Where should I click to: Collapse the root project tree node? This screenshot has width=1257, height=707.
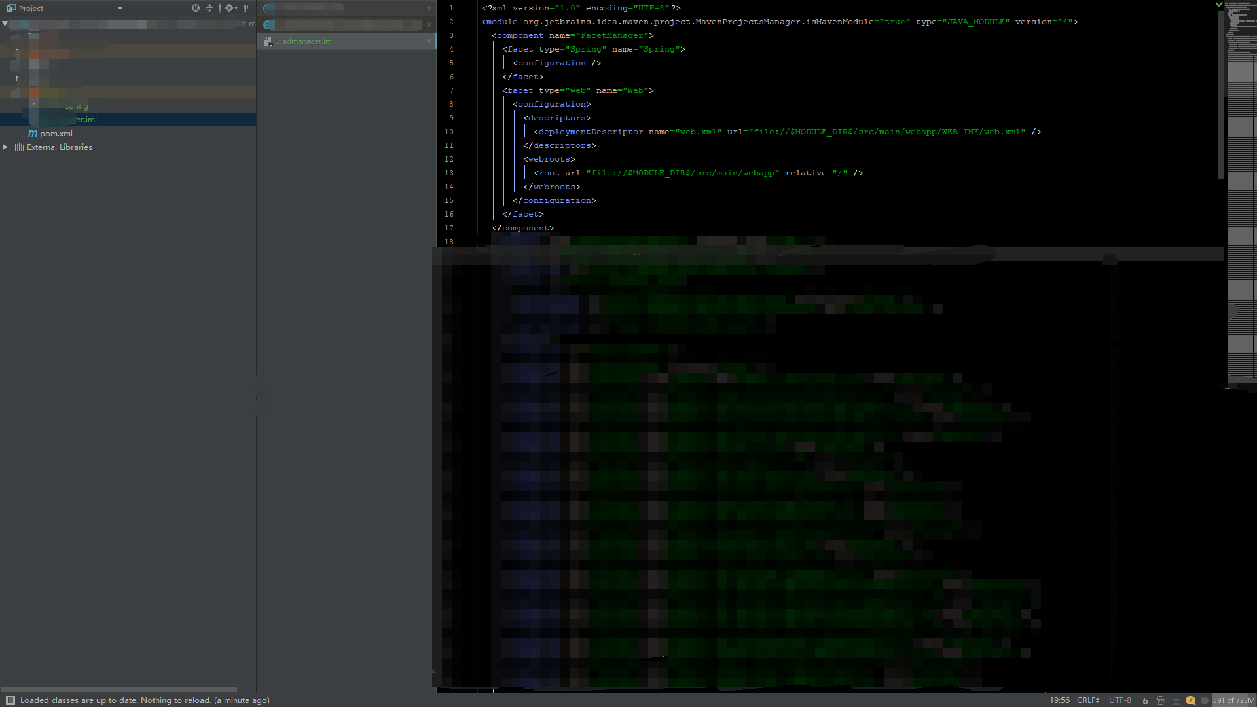pos(5,24)
